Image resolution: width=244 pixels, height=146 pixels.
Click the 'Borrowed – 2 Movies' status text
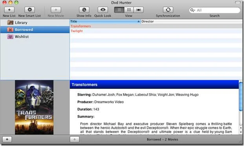point(162,139)
